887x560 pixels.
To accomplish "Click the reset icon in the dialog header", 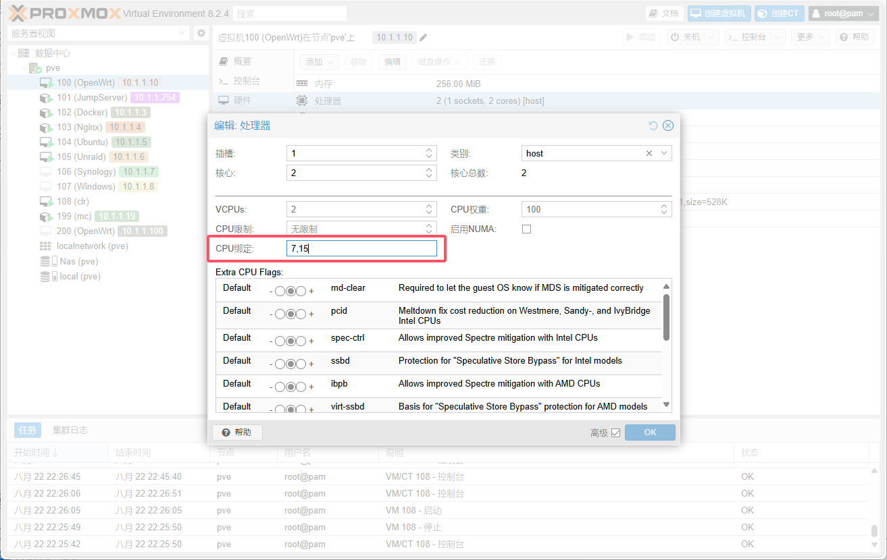I will pos(653,125).
